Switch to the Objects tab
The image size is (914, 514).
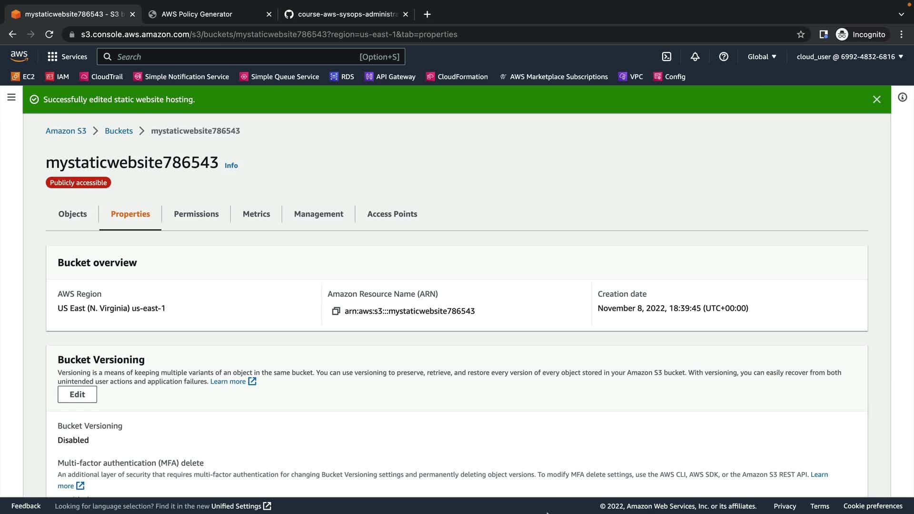coord(72,214)
